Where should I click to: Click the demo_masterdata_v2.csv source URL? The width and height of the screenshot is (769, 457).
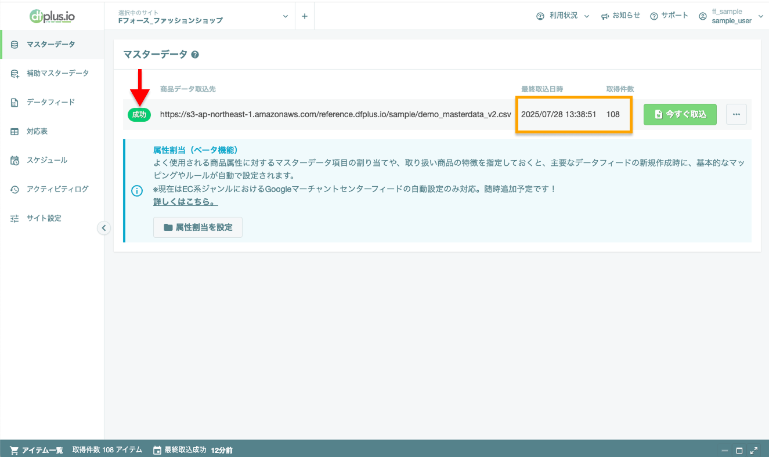(335, 114)
